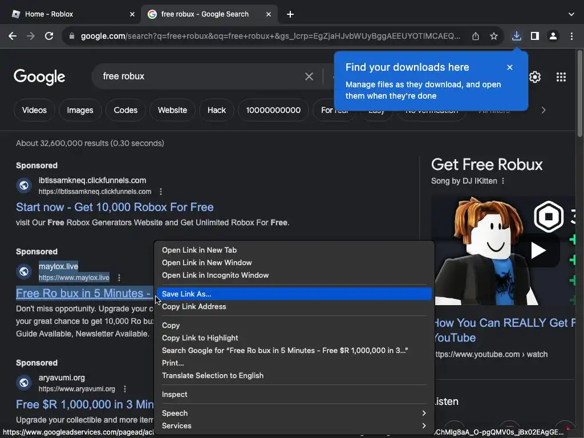584x438 pixels.
Task: Open Start now Get 10,000 Robox link
Action: (x=115, y=207)
